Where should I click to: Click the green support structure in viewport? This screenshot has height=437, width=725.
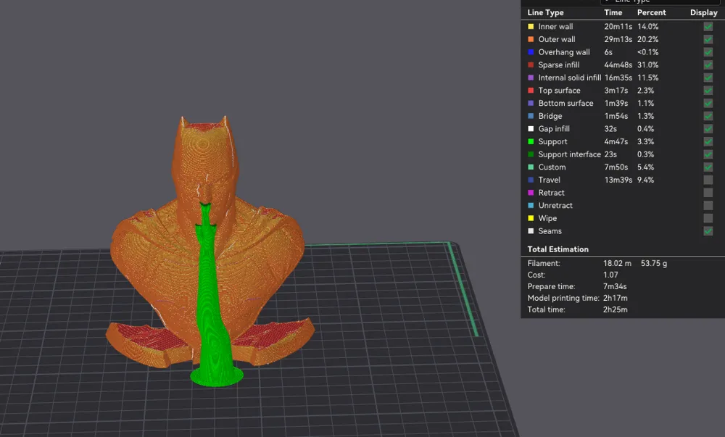[x=212, y=314]
